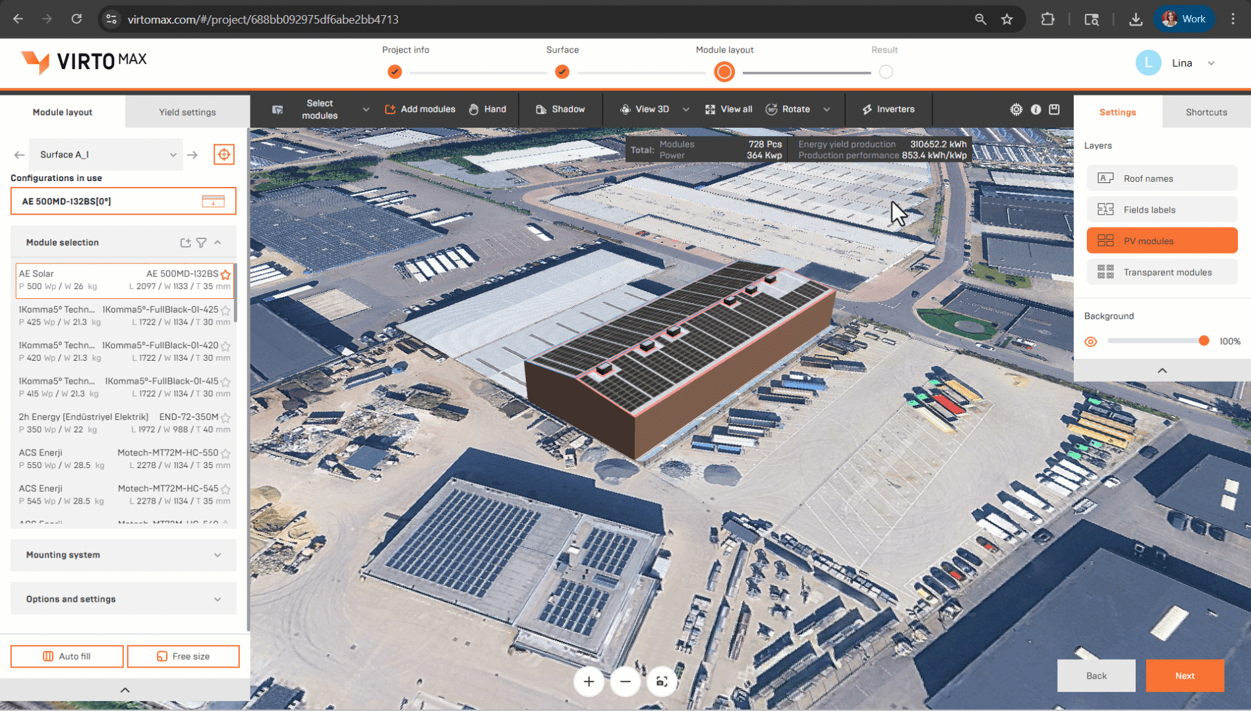
Task: Enable the Roof names layer
Action: (x=1161, y=178)
